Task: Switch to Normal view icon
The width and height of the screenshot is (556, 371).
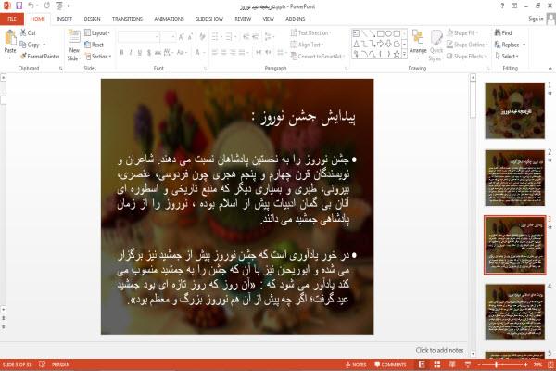Action: coord(422,365)
